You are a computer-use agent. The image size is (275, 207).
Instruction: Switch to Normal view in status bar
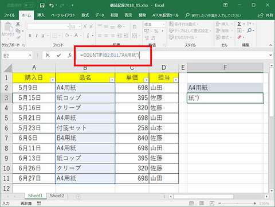pos(191,203)
